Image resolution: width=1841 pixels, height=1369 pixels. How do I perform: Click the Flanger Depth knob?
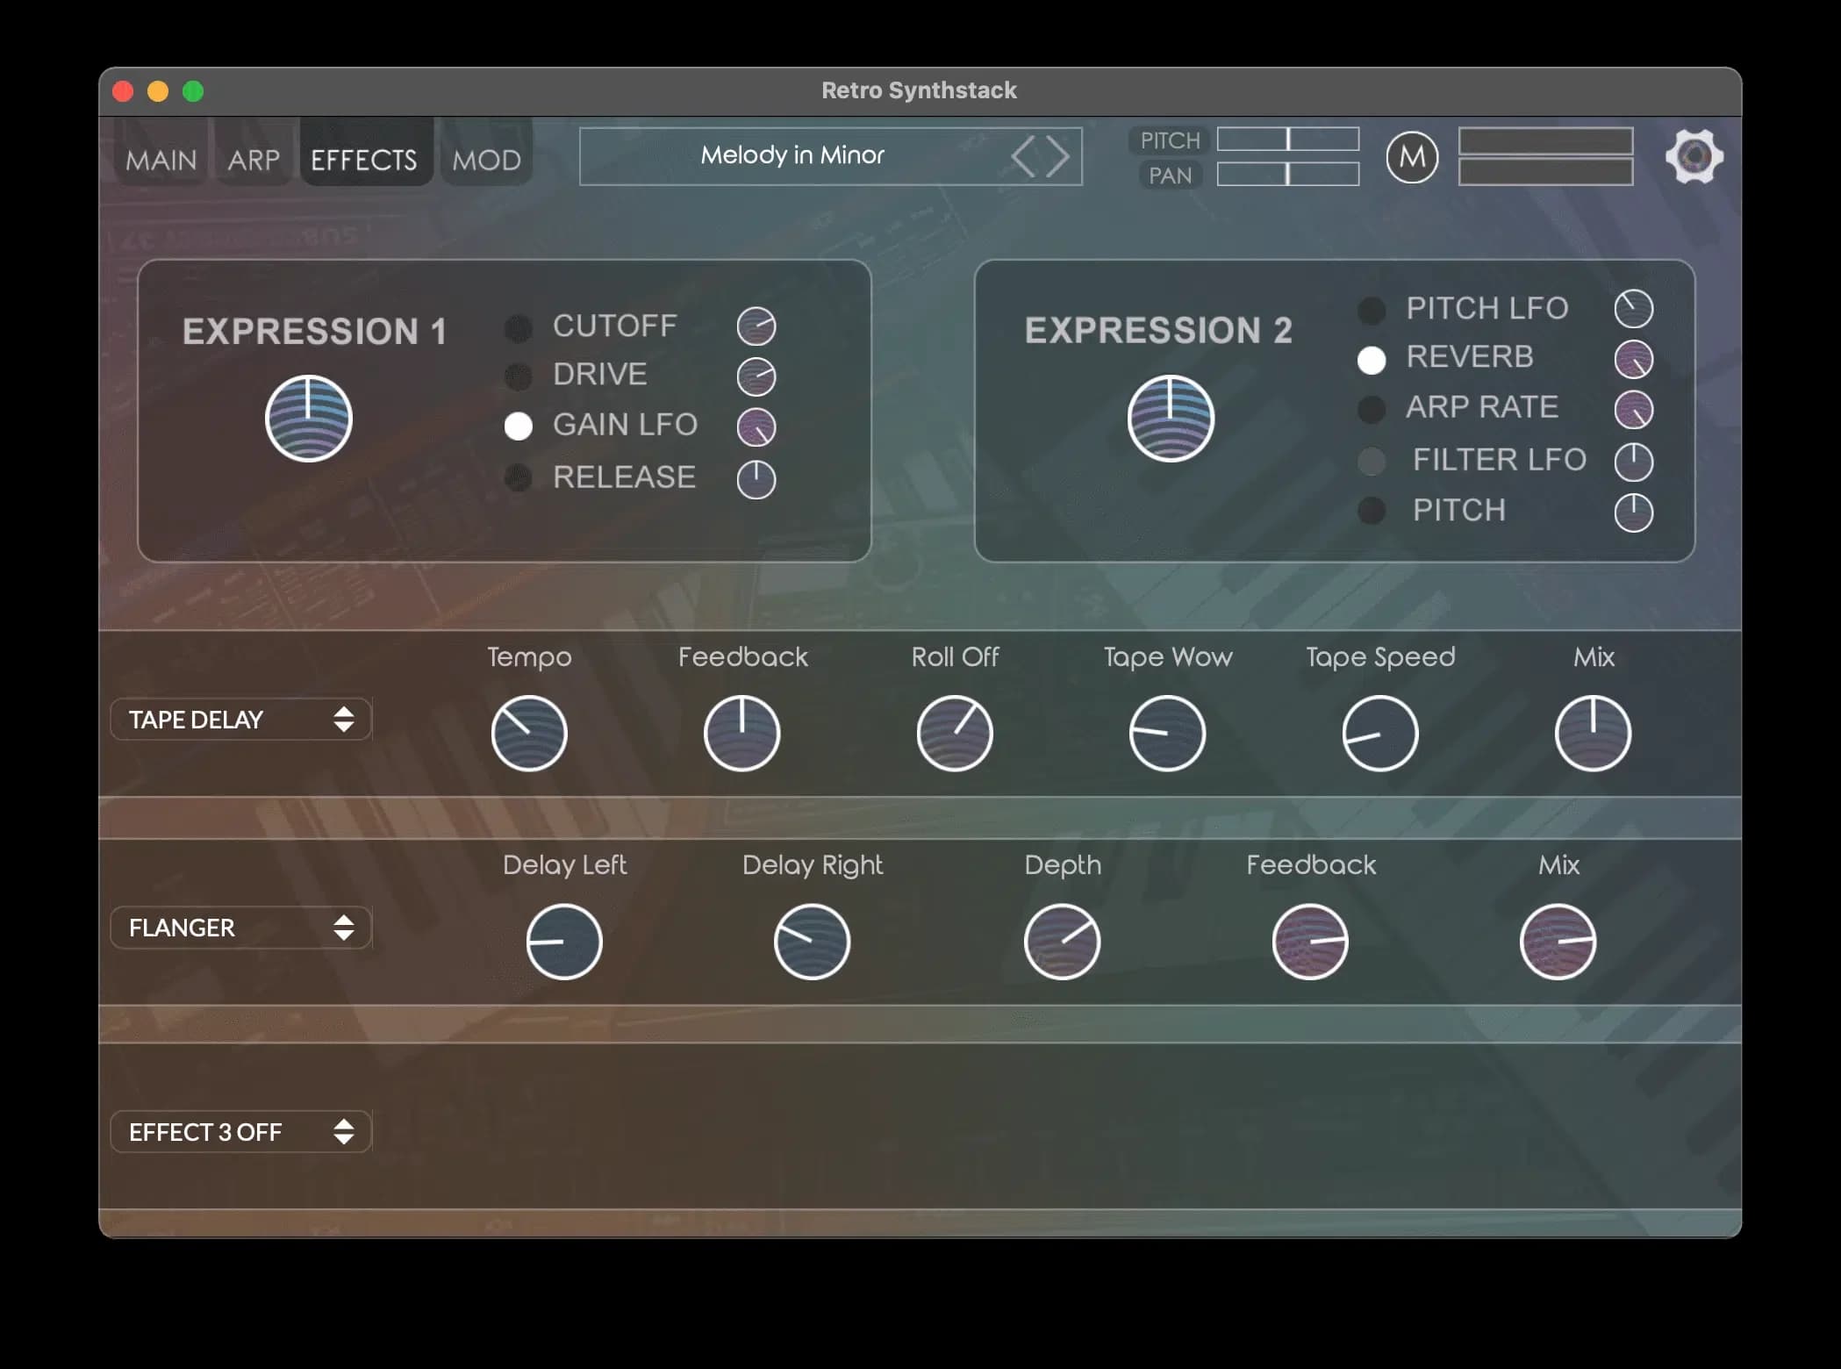pos(1061,941)
